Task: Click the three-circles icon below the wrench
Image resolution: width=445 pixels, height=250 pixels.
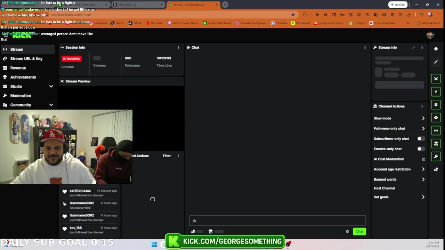Action: point(436,169)
